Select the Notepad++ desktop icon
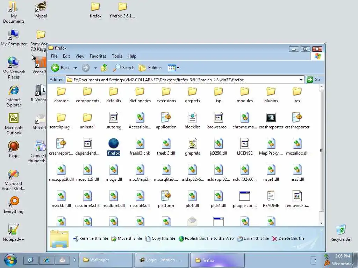The image size is (358, 268). pyautogui.click(x=14, y=233)
